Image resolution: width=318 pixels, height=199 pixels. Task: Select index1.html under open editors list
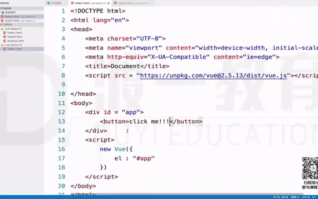click(12, 17)
